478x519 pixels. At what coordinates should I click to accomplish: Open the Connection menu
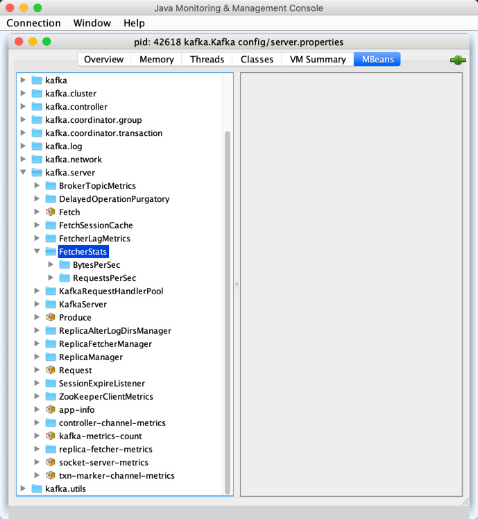click(x=33, y=23)
